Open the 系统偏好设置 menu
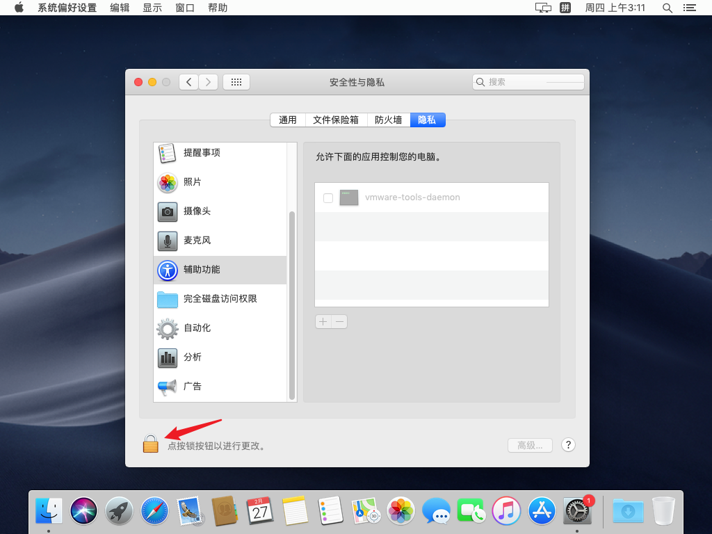This screenshot has width=712, height=534. tap(67, 8)
